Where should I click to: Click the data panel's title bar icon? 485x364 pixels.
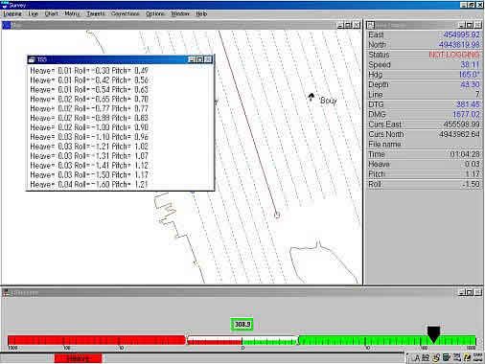[x=370, y=25]
